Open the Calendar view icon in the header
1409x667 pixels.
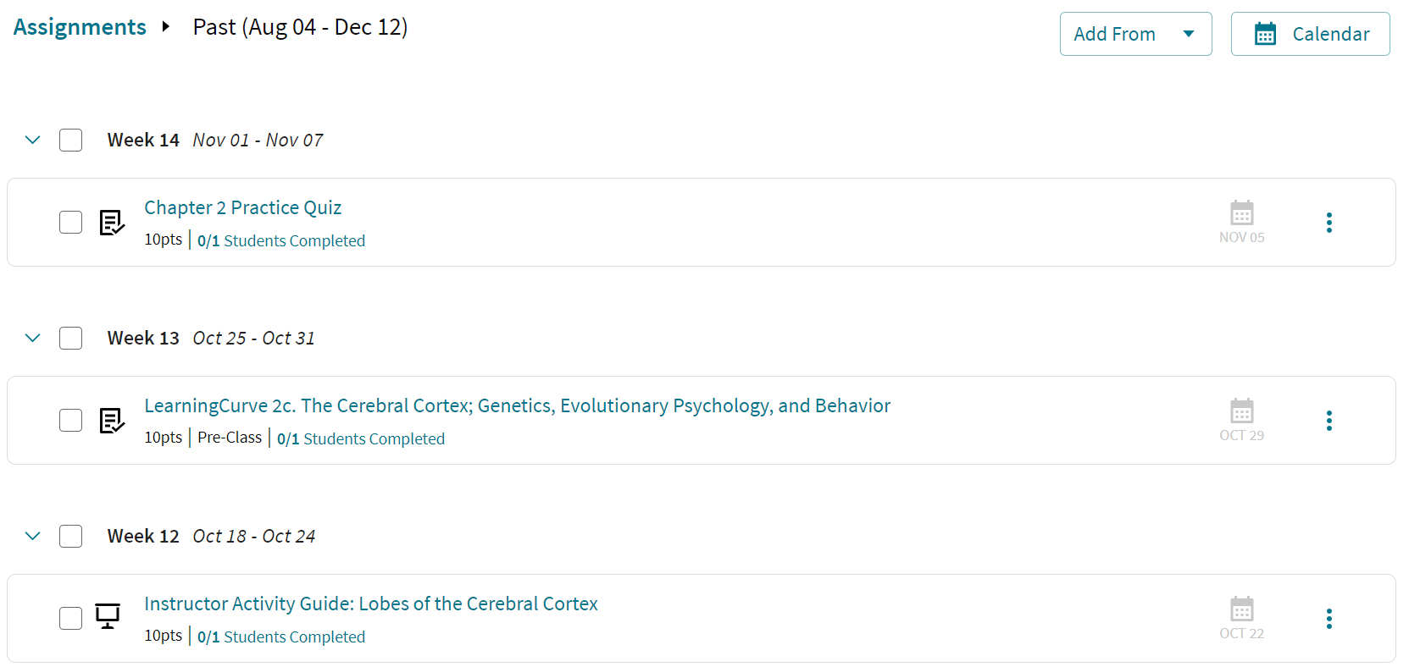[1266, 33]
